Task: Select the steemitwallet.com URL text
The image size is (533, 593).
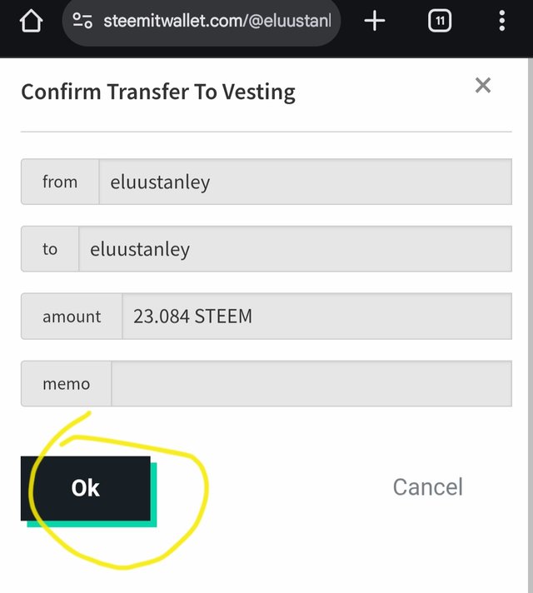Action: 217,21
